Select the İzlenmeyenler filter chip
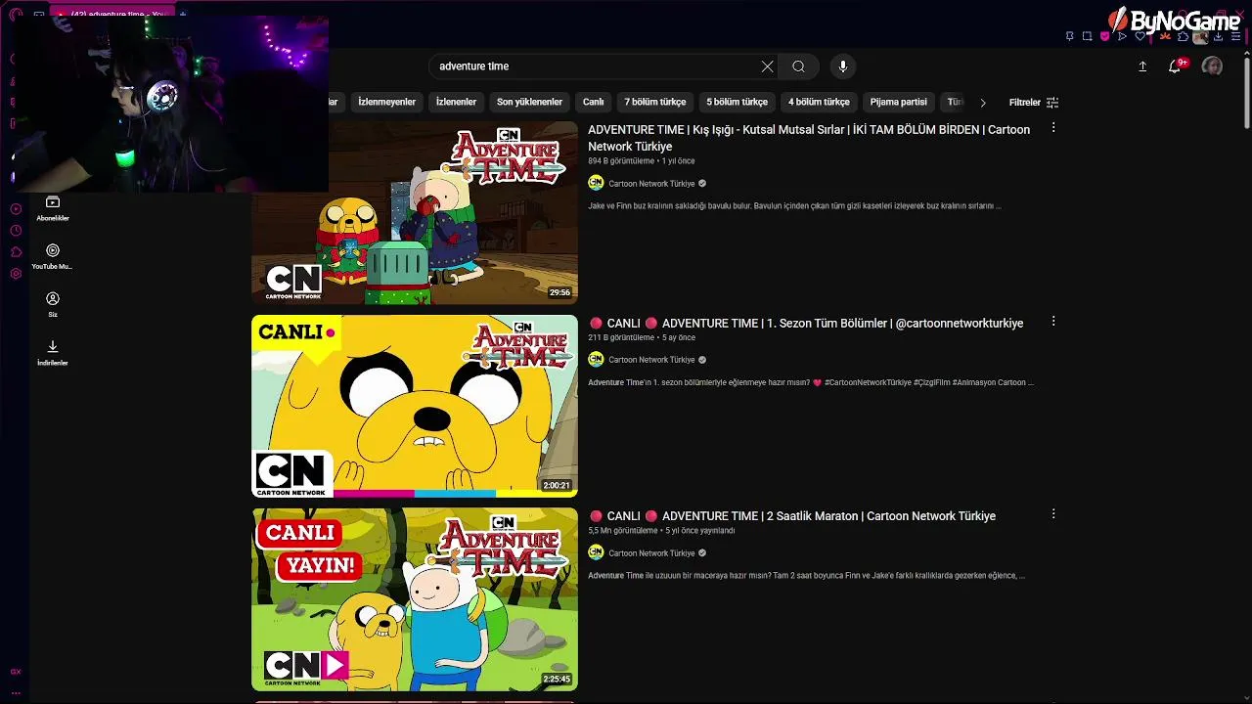The image size is (1252, 704). [x=386, y=102]
